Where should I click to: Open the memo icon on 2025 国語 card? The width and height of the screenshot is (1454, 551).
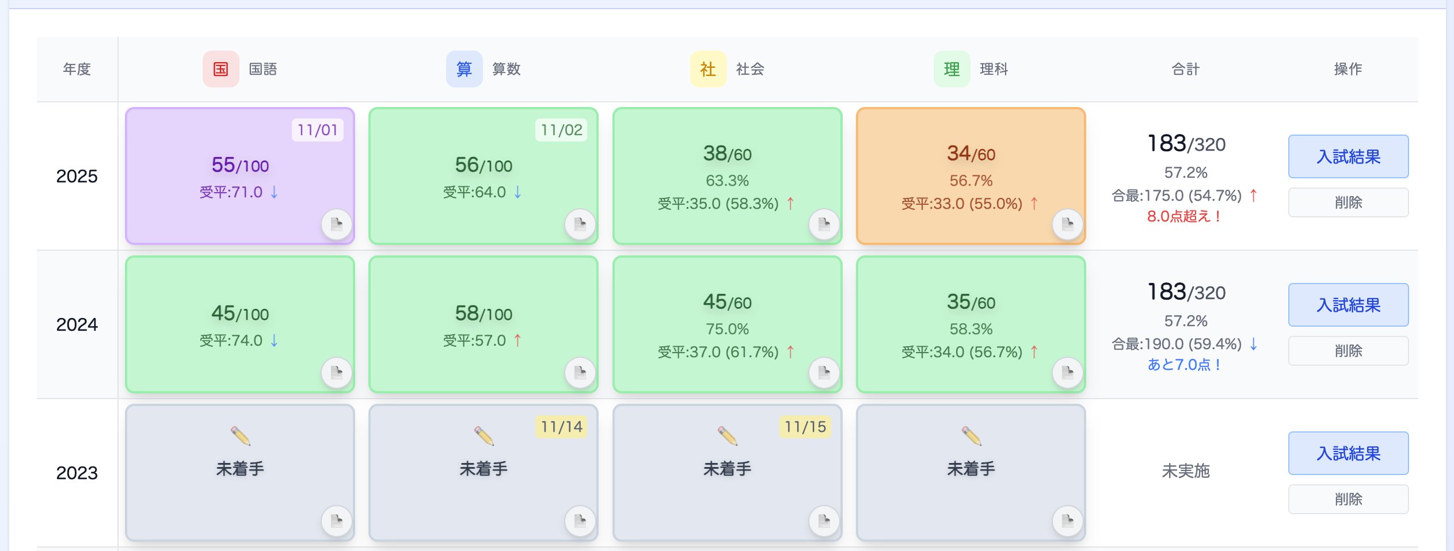[x=336, y=224]
